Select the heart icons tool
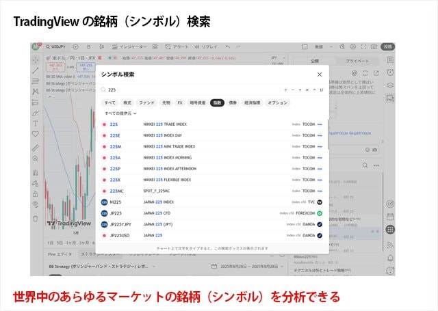Image resolution: width=438 pixels, height=311 pixels. coord(36,134)
